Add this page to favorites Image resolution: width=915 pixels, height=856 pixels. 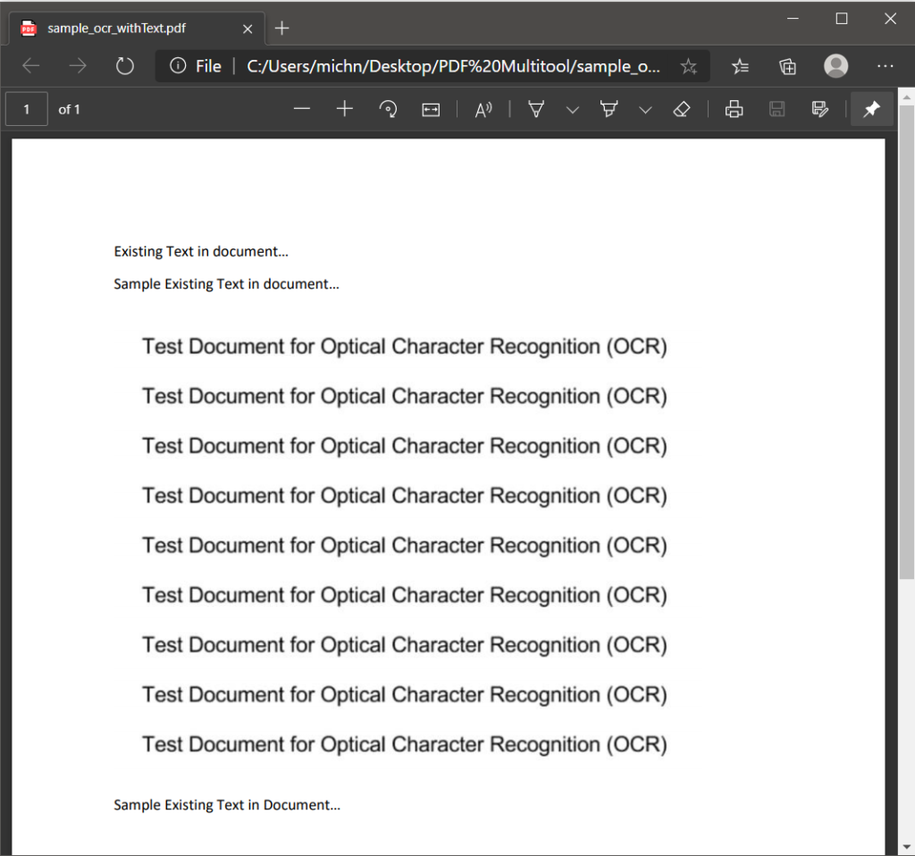click(689, 66)
